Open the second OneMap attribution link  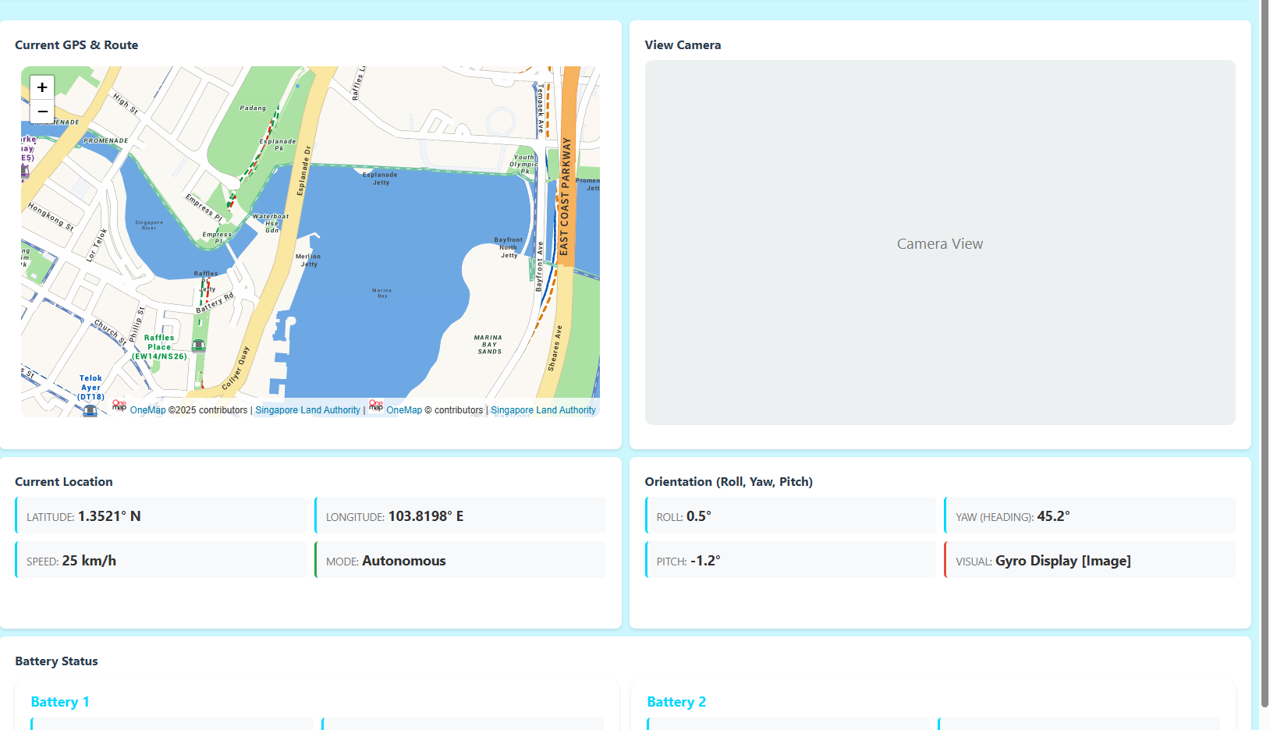coord(404,410)
